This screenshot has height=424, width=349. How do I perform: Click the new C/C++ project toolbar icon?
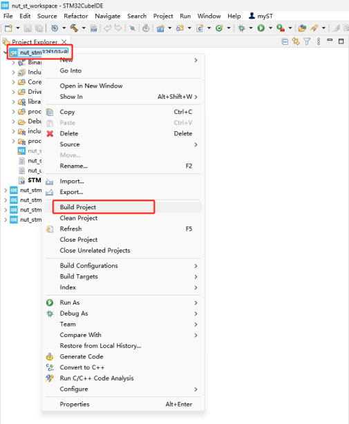(x=161, y=28)
